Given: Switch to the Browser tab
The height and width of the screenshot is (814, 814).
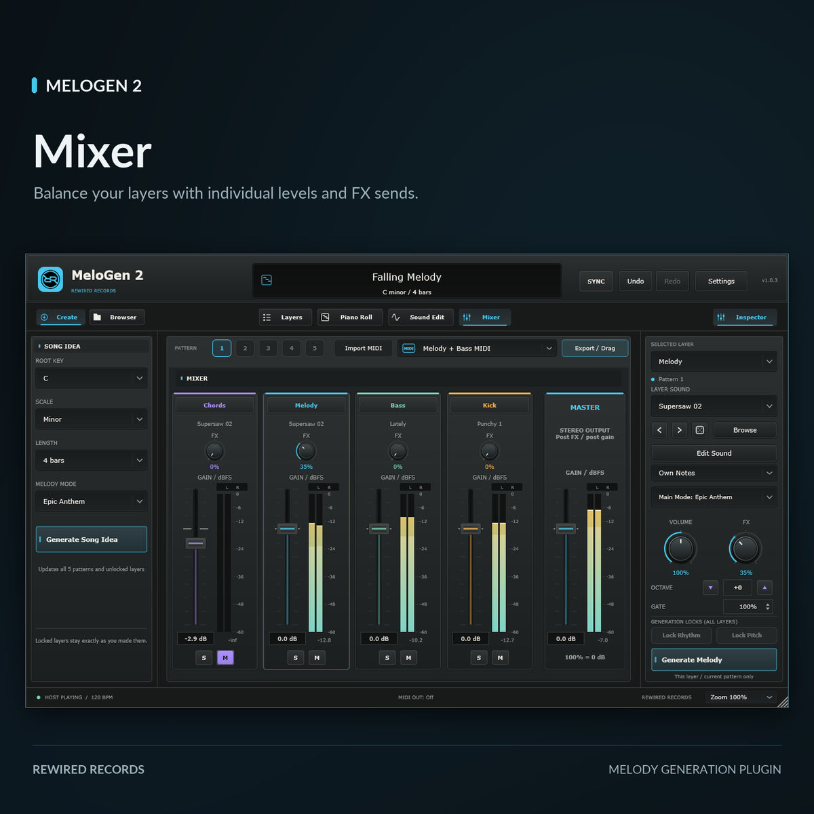Looking at the screenshot, I should click(116, 317).
